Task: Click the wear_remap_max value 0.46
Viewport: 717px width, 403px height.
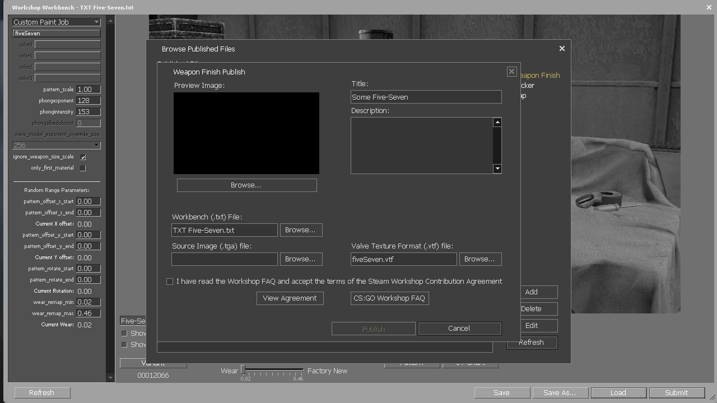Action: coord(89,313)
